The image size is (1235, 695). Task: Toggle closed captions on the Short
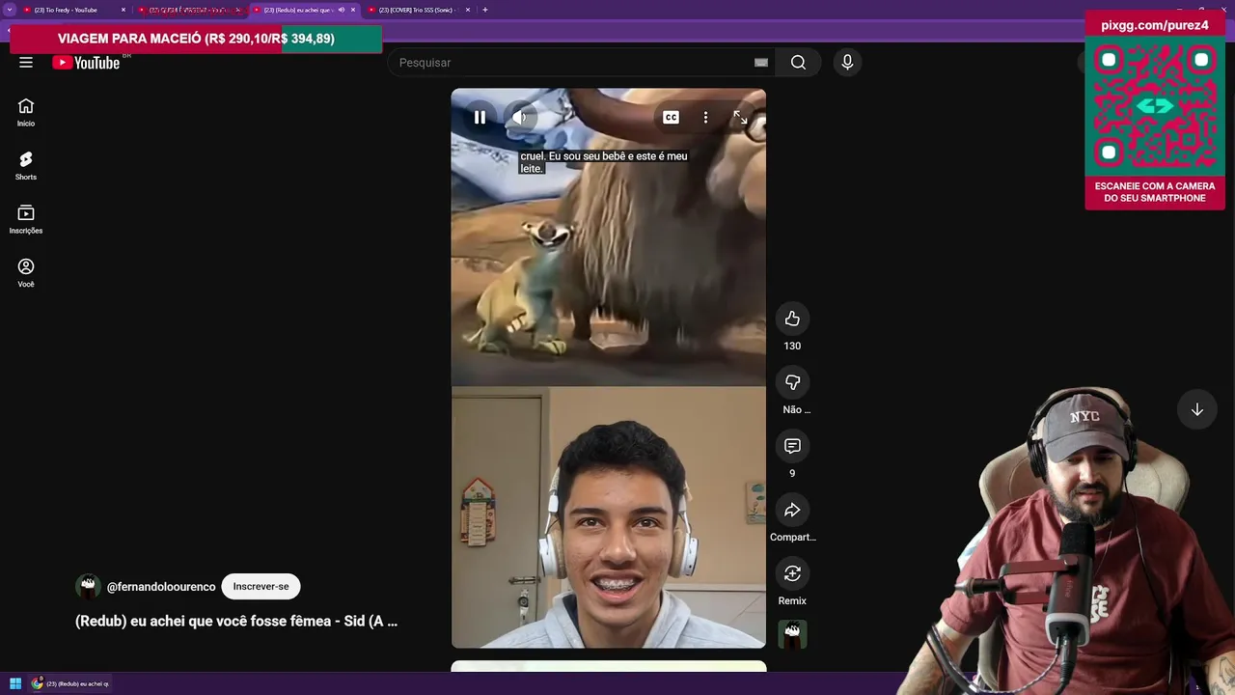[x=671, y=118]
